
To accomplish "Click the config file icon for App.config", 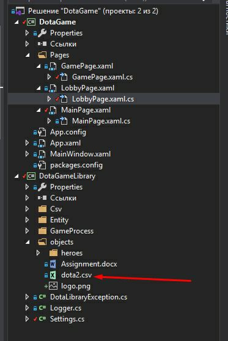I will (x=42, y=132).
